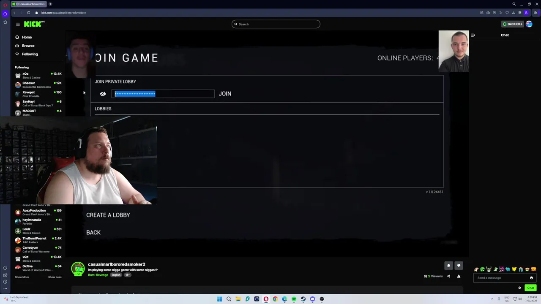The height and width of the screenshot is (304, 541).
Task: Reload the page
Action: pos(28,13)
